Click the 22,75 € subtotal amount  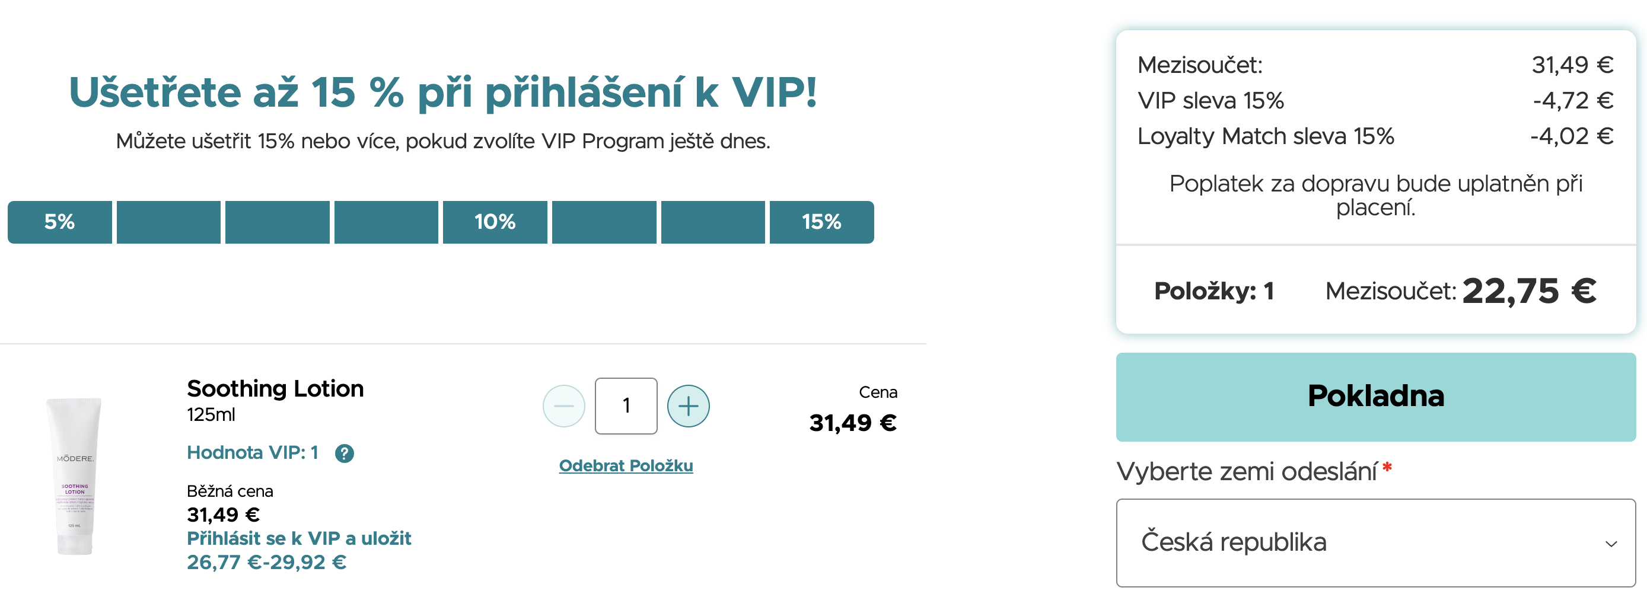click(1529, 291)
